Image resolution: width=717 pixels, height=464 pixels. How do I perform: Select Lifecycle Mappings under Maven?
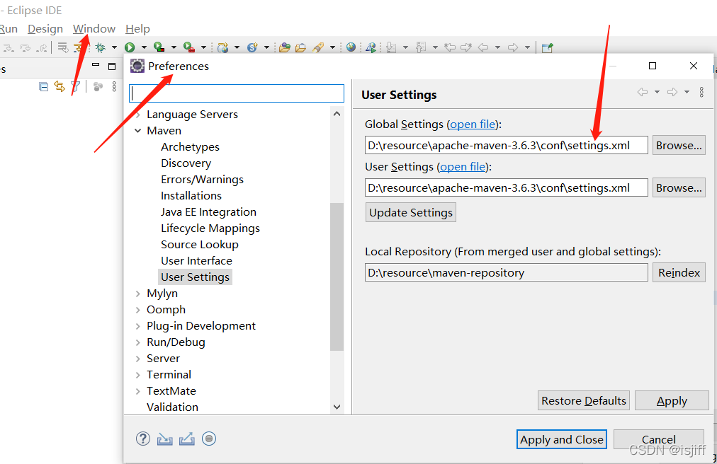210,228
